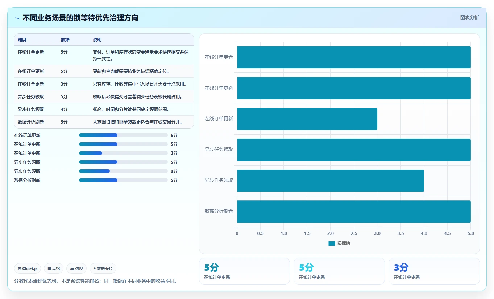The height and width of the screenshot is (299, 494).
Task: Click the 数据分析刷新 label on the chart axis
Action: coord(219,211)
